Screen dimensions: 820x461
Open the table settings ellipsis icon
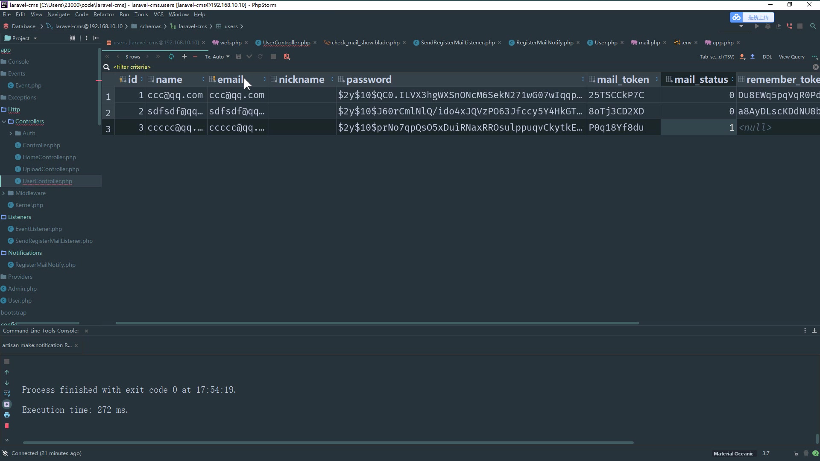click(814, 57)
